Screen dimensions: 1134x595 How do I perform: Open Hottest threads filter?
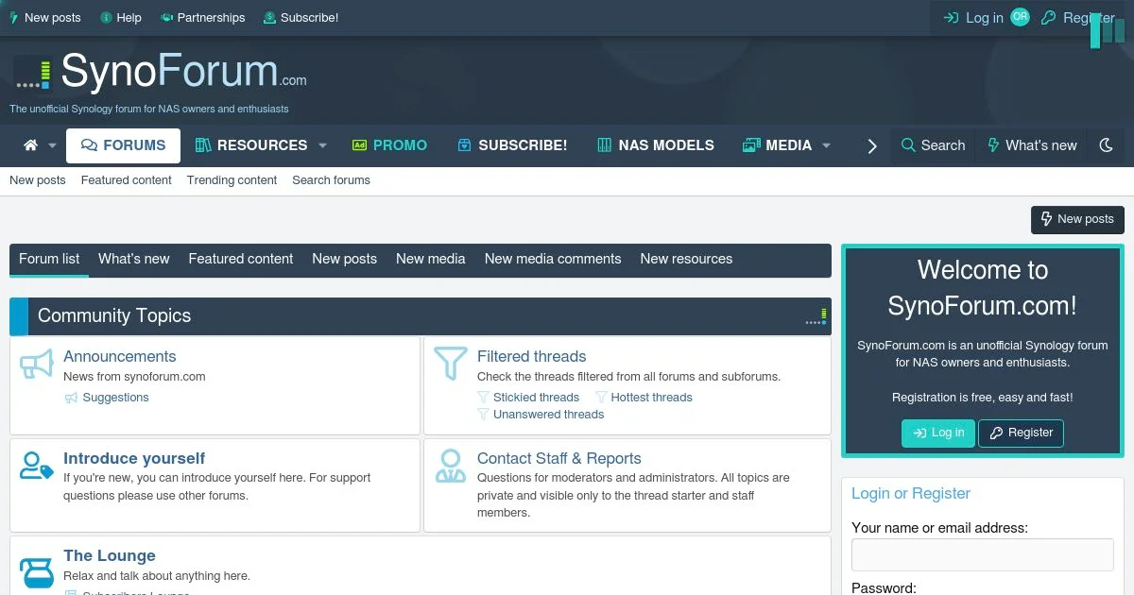click(652, 398)
